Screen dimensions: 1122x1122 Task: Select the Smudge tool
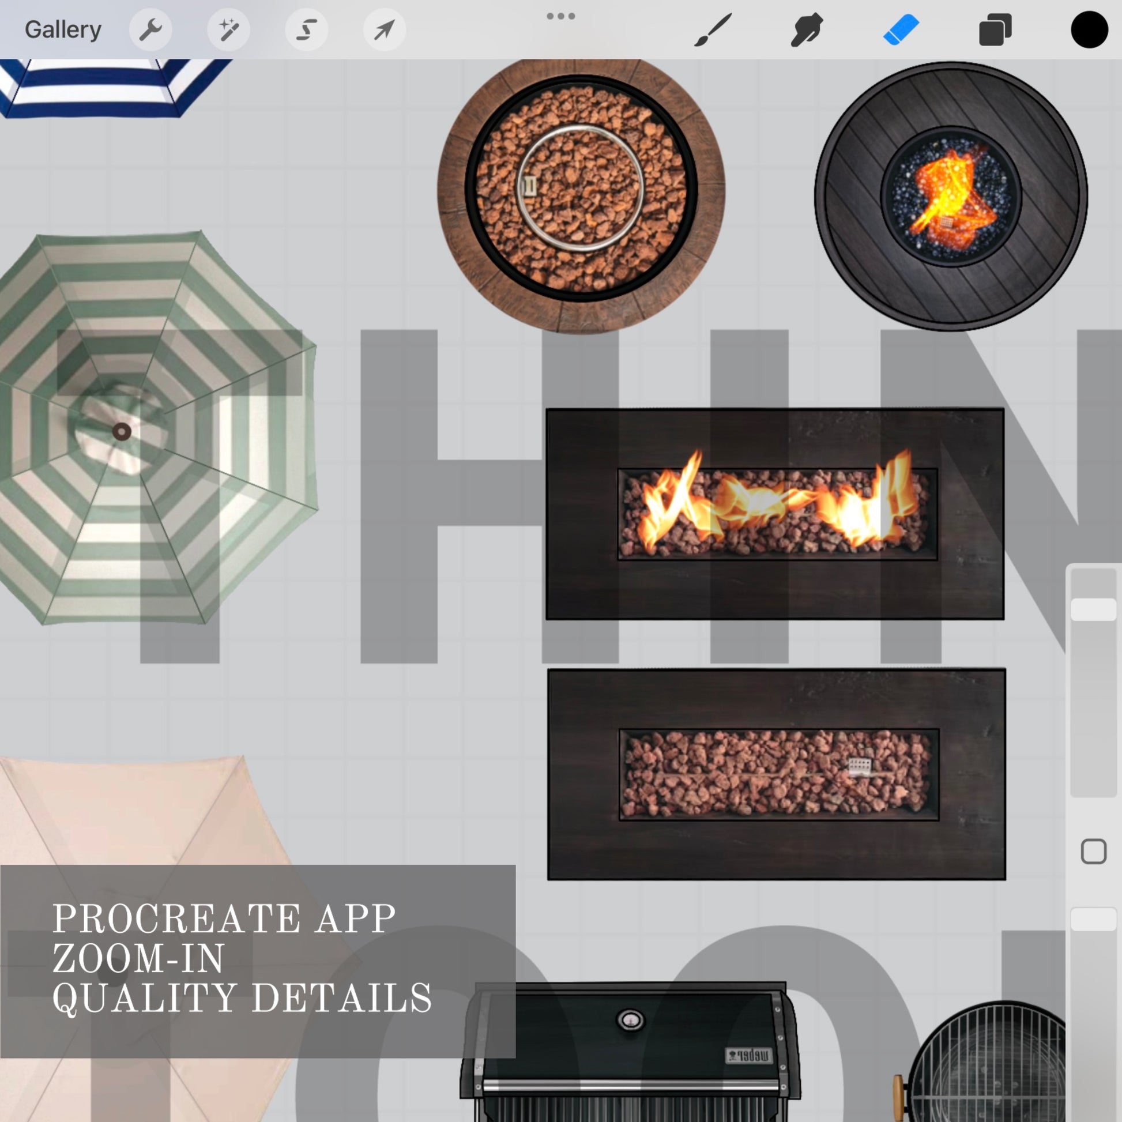[x=807, y=29]
